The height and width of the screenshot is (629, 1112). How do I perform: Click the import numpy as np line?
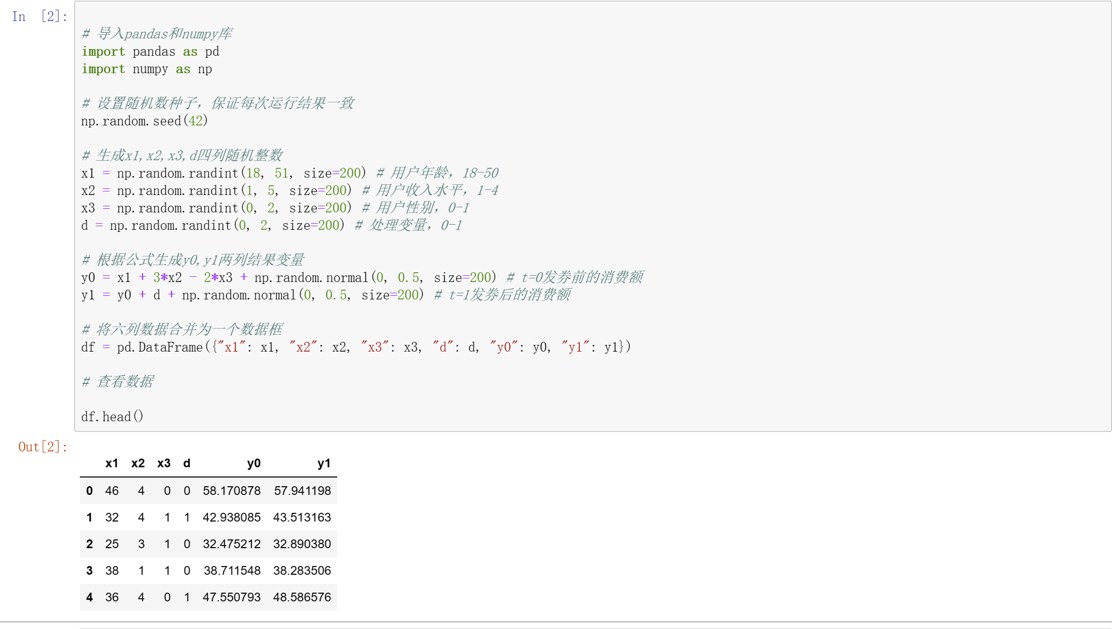(147, 69)
